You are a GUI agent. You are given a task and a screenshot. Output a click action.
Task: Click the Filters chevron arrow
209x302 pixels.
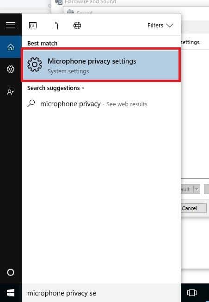pyautogui.click(x=170, y=26)
